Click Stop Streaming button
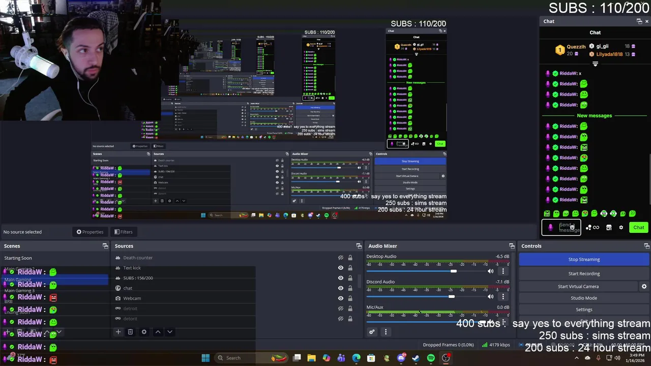The height and width of the screenshot is (366, 651). pyautogui.click(x=584, y=259)
